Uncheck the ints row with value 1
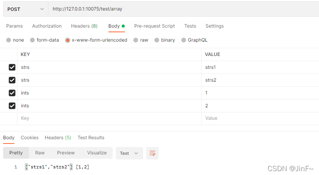 click(x=12, y=93)
